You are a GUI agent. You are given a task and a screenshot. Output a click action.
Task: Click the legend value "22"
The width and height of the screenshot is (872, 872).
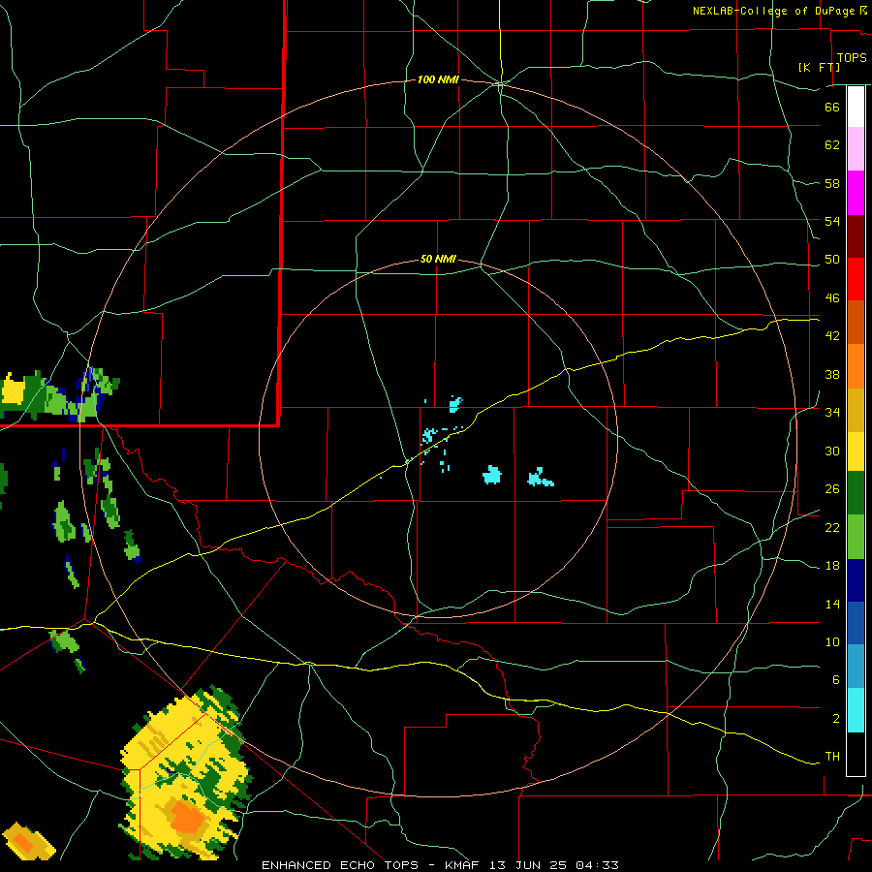832,527
